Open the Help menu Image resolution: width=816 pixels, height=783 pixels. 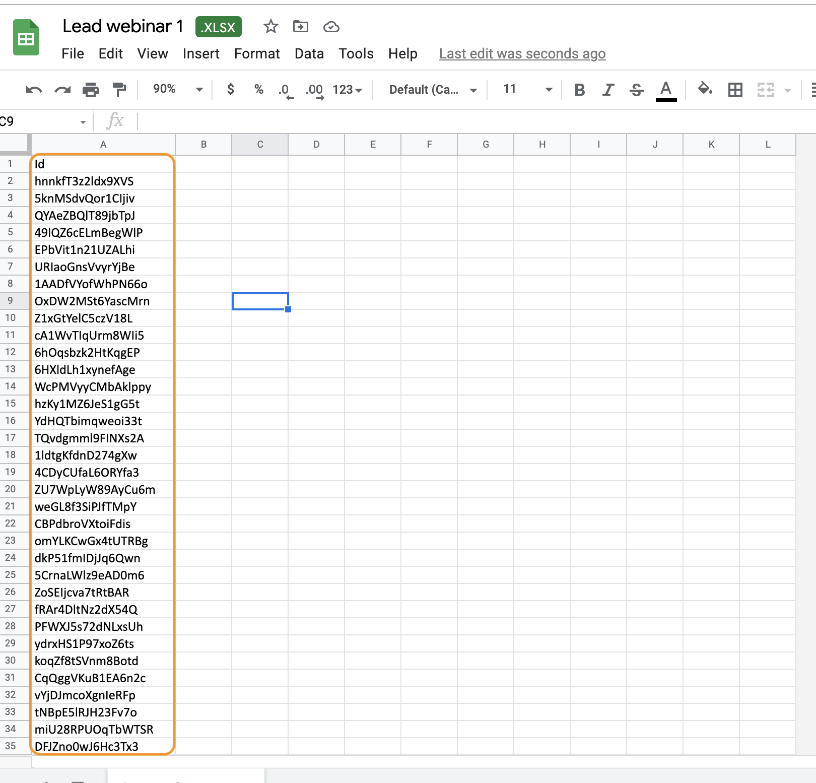tap(403, 53)
